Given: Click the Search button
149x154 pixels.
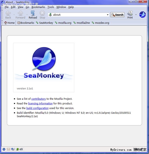Looking at the screenshot, I should point(117,15).
